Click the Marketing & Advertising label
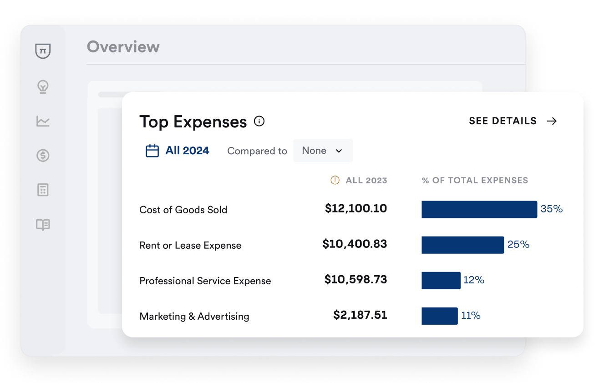 coord(194,316)
